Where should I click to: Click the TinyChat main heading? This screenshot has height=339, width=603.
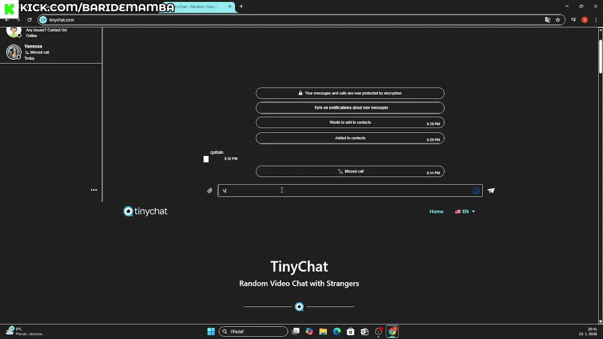299,266
